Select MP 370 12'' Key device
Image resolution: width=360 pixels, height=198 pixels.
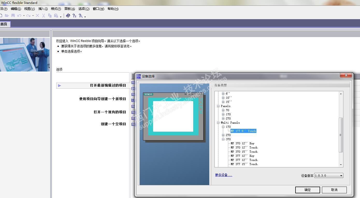click(243, 143)
